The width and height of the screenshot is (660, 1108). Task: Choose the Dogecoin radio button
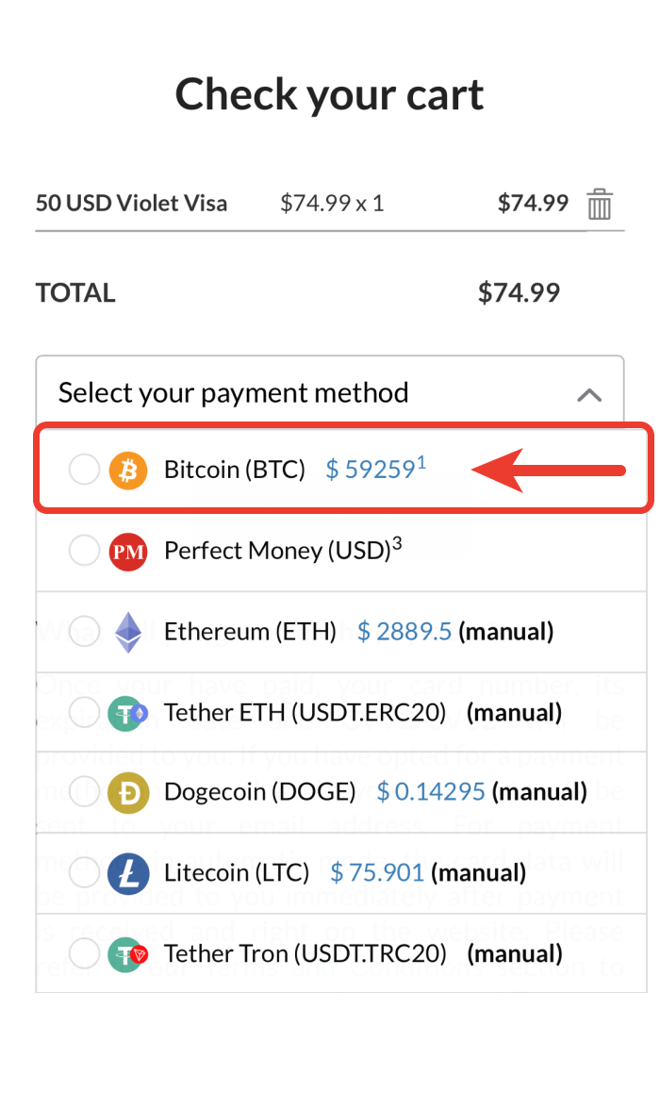[85, 792]
